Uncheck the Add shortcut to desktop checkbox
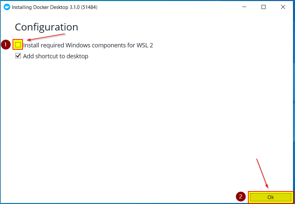Image resolution: width=295 pixels, height=204 pixels. pyautogui.click(x=18, y=56)
